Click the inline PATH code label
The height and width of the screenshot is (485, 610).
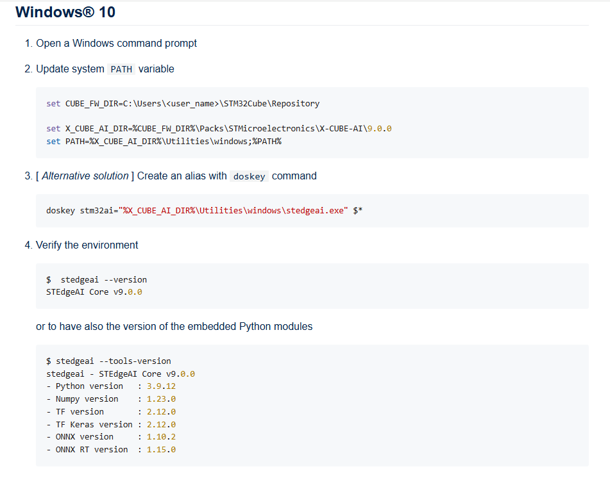coord(121,69)
